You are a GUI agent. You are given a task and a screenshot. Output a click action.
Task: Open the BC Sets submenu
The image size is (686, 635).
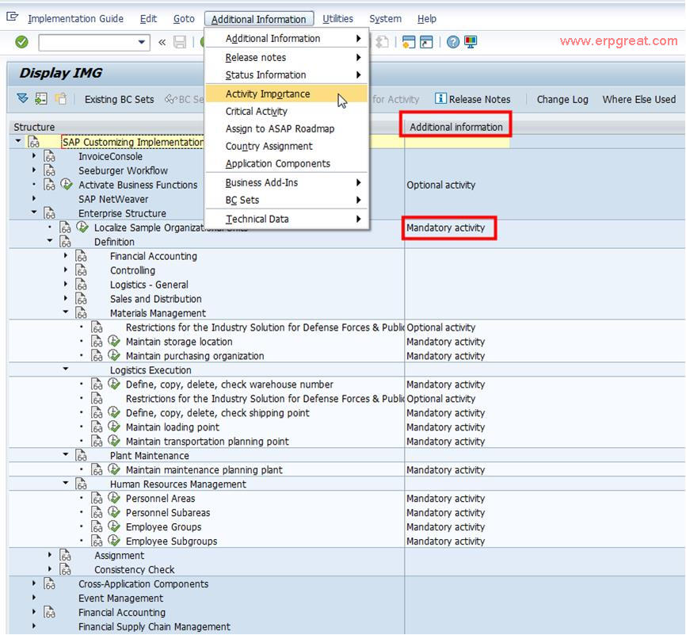click(x=286, y=200)
